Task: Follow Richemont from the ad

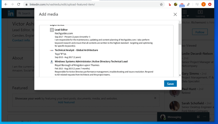Action: pyautogui.click(x=200, y=32)
